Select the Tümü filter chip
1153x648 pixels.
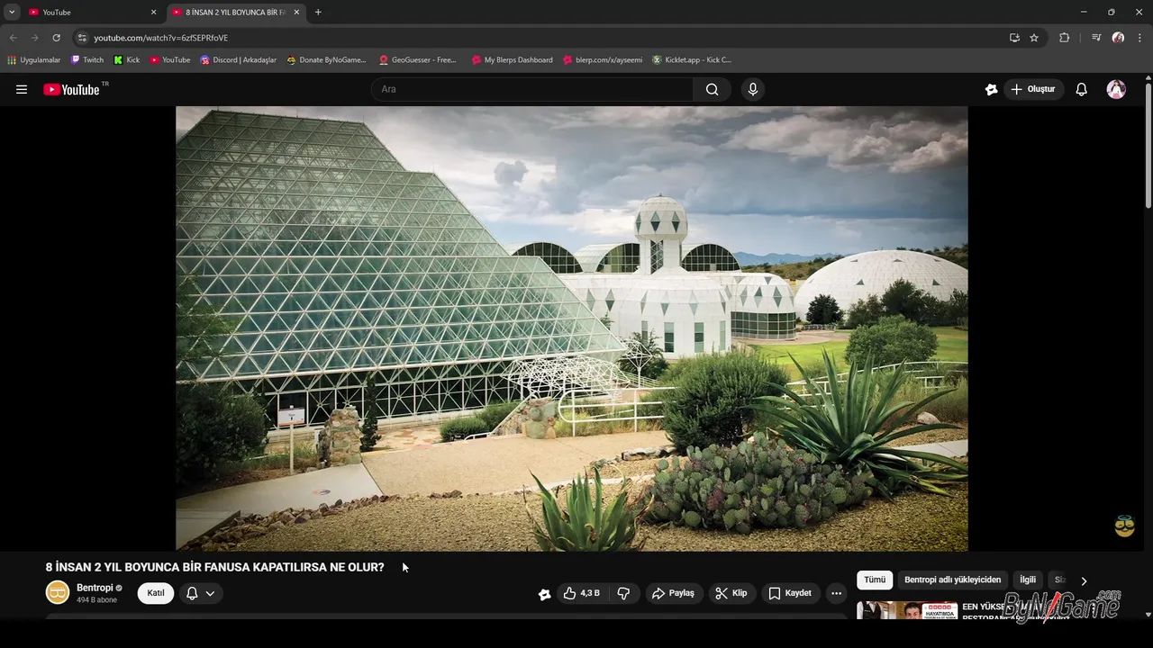(x=875, y=580)
